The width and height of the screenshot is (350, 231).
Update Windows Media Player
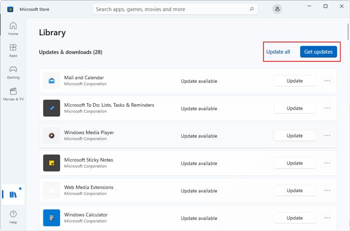tap(294, 135)
